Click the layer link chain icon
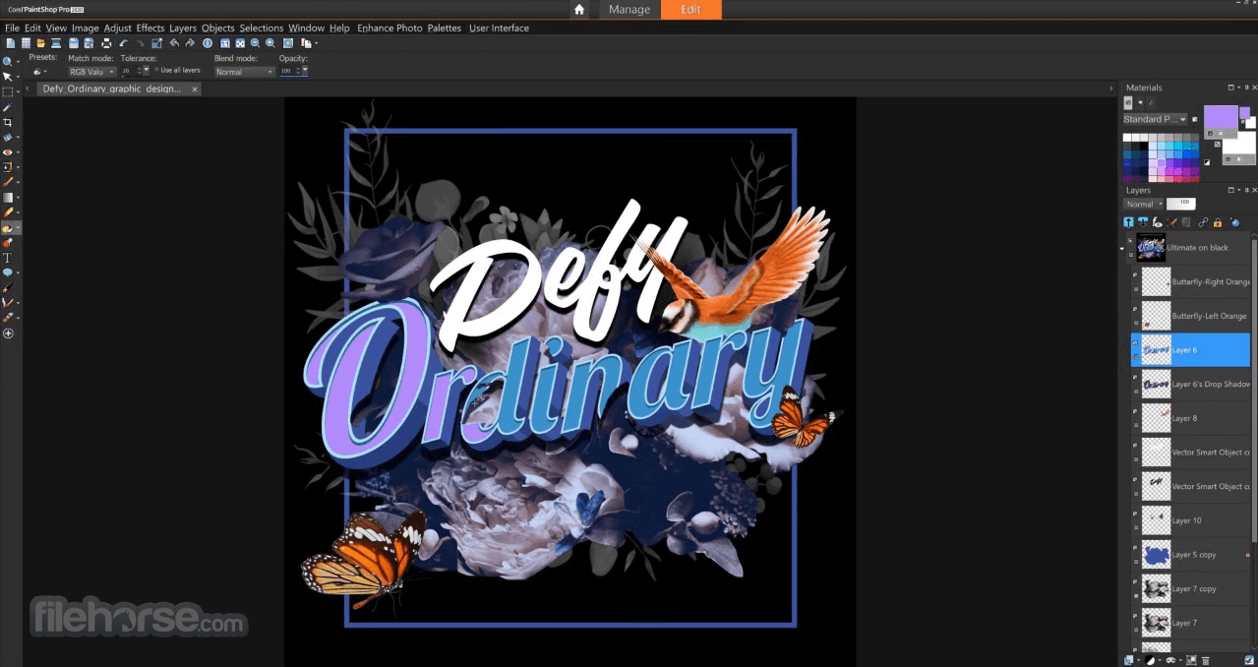1258x667 pixels. (x=1204, y=223)
